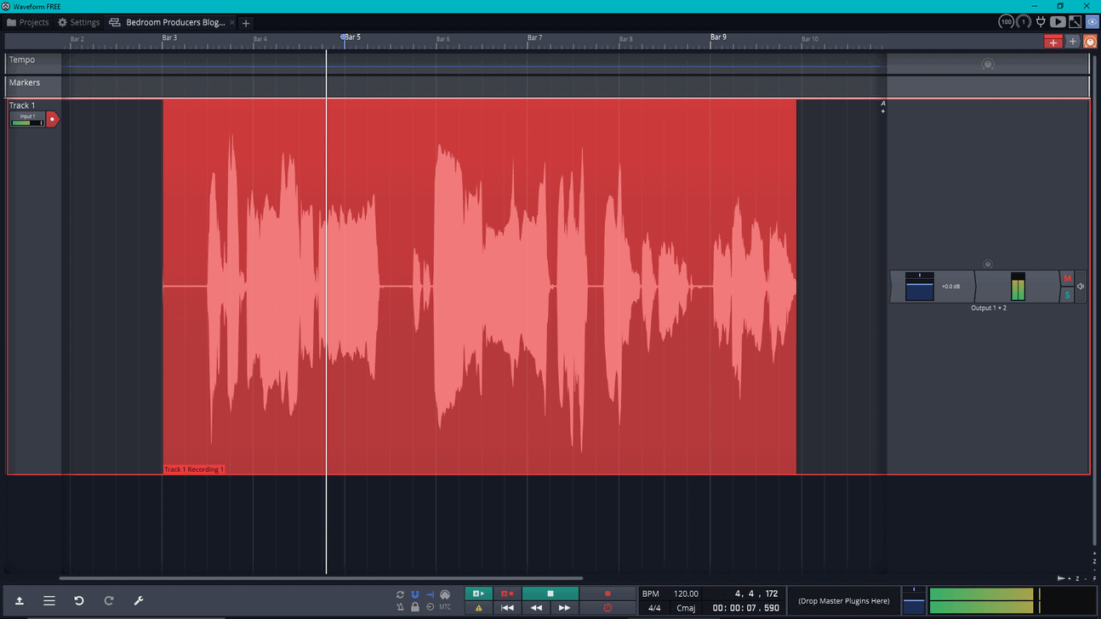Switch to the Projects tab
1101x619 pixels.
point(28,22)
